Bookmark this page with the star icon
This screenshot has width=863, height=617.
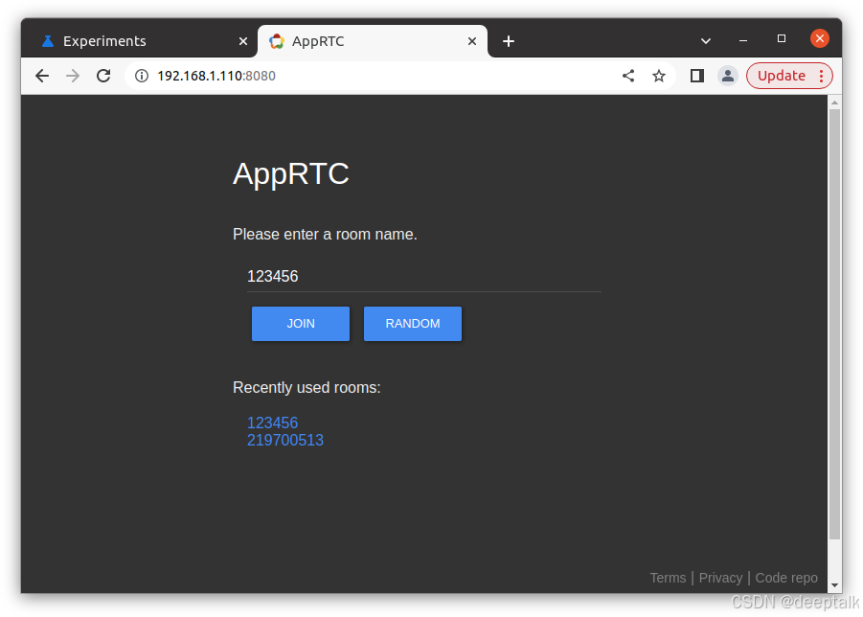click(659, 76)
